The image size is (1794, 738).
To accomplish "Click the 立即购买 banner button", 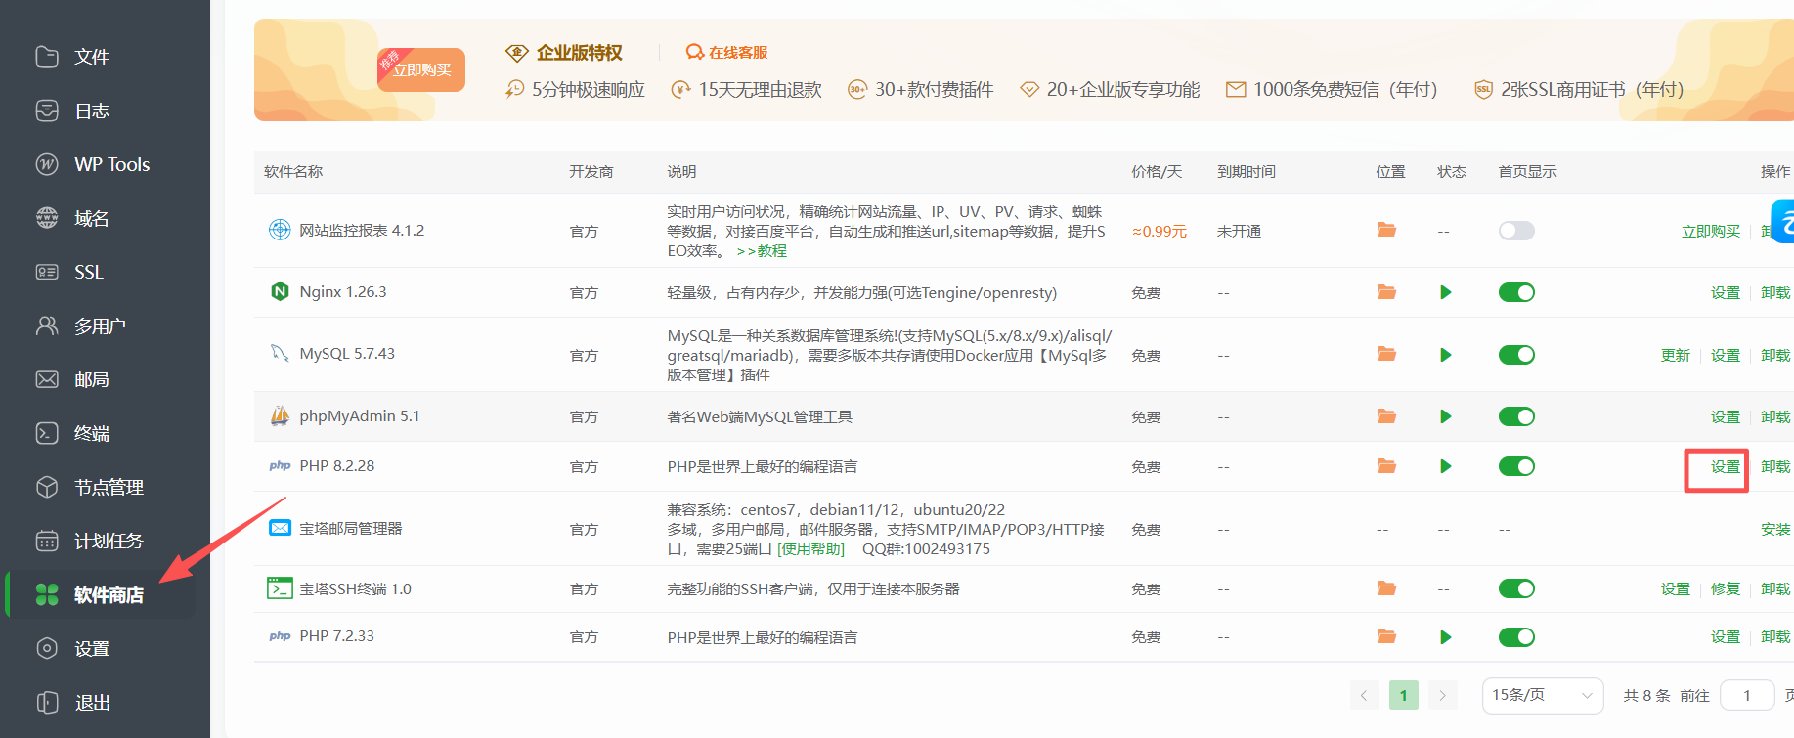I will [422, 70].
